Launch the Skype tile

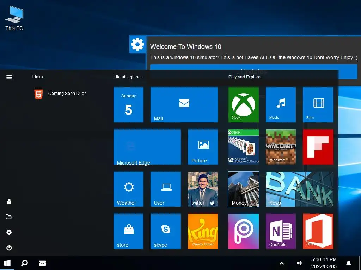point(166,231)
